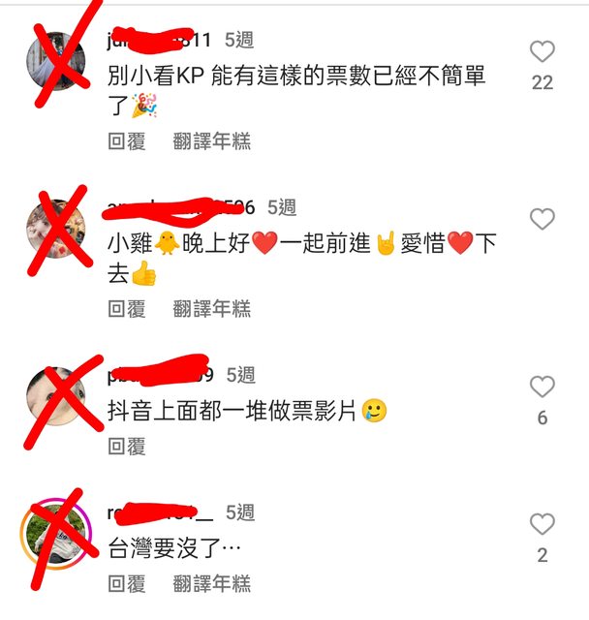The image size is (589, 620).
Task: Like the 小雞 good evening comment
Action: (x=542, y=219)
